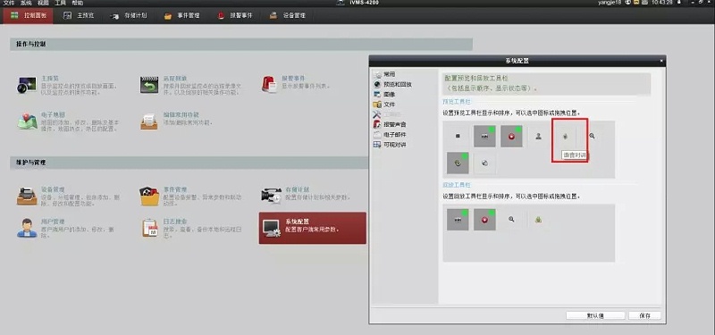Select the magnifier icon in playback toolbar
This screenshot has height=335, width=715.
[x=511, y=219]
